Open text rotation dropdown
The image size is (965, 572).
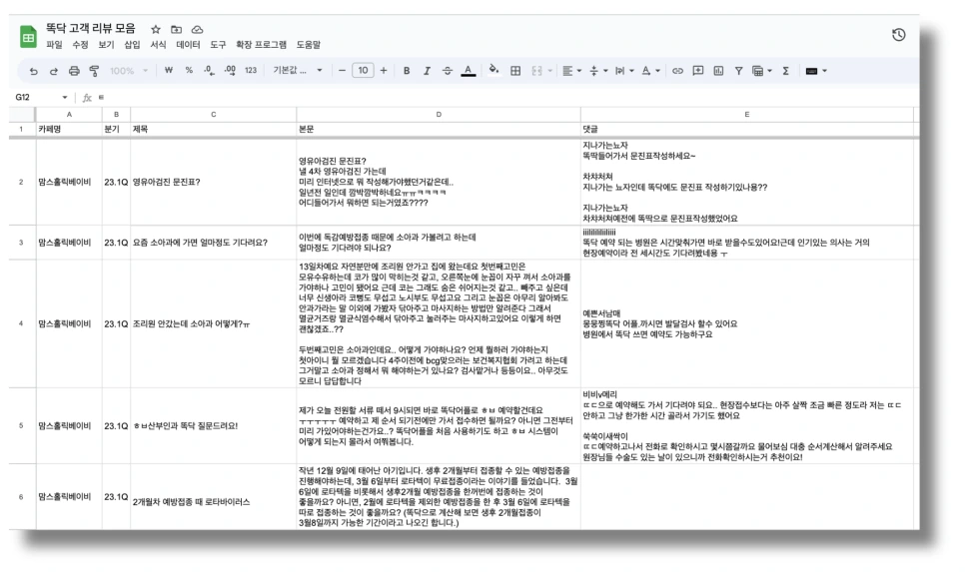point(650,71)
